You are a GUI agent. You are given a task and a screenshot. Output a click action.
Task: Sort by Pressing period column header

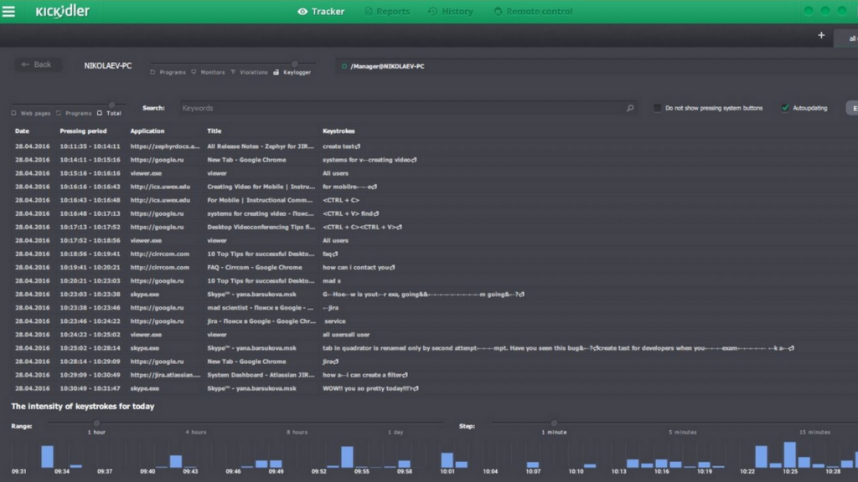(83, 131)
